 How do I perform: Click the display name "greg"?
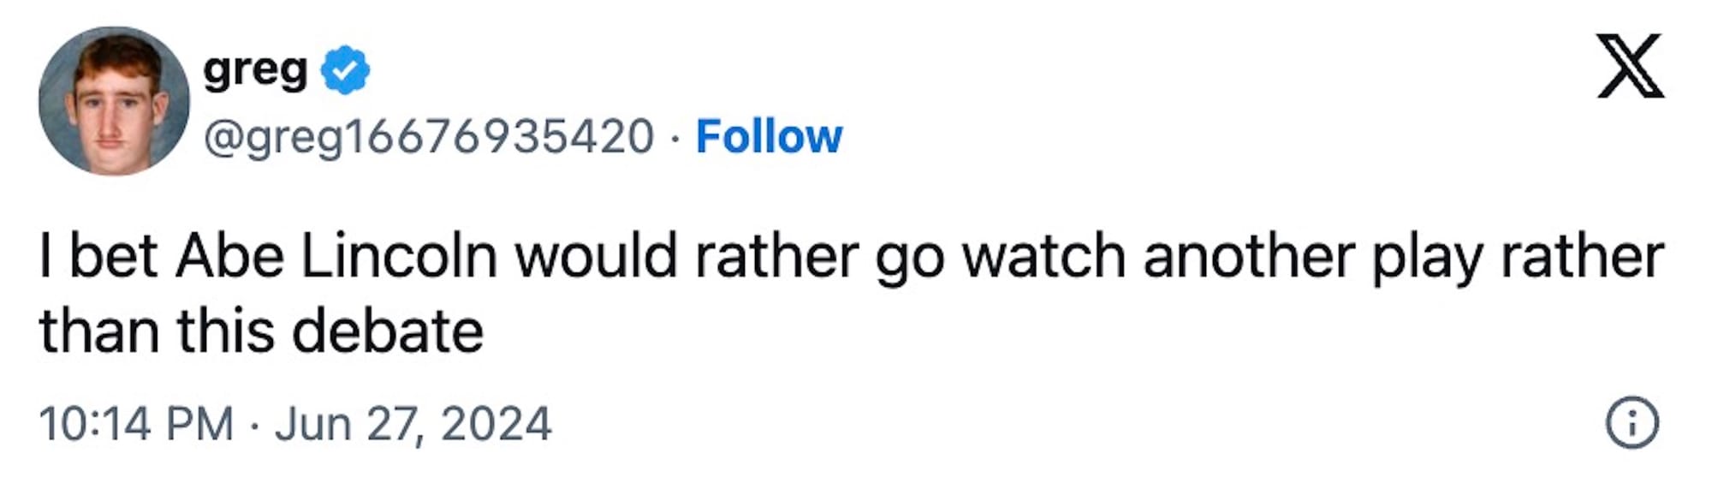[255, 70]
